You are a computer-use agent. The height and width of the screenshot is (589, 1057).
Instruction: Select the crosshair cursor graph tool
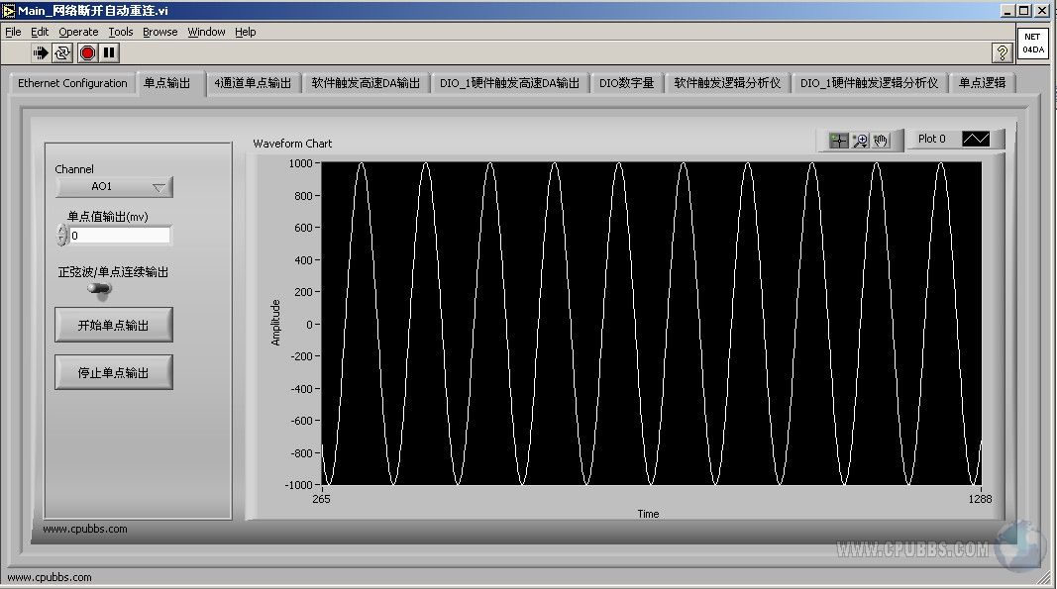(x=839, y=141)
